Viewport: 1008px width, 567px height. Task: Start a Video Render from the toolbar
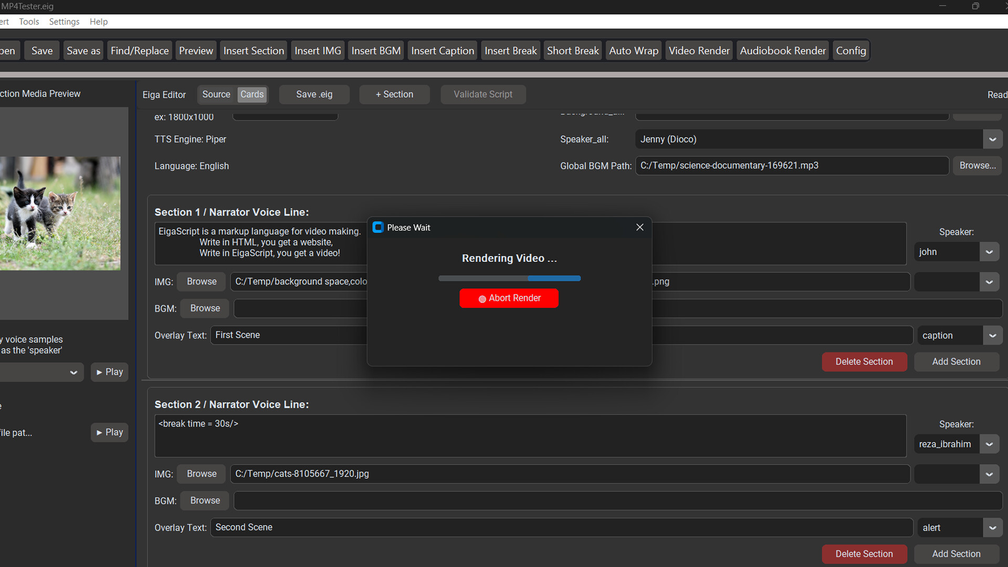[x=699, y=50]
